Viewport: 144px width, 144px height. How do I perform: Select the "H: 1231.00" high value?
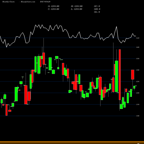click(77, 6)
